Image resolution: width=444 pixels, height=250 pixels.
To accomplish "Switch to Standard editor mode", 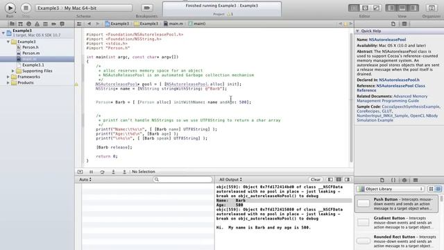I will pos(354,8).
